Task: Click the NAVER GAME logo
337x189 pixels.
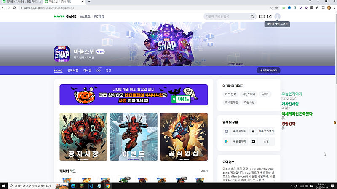Action: (65, 16)
